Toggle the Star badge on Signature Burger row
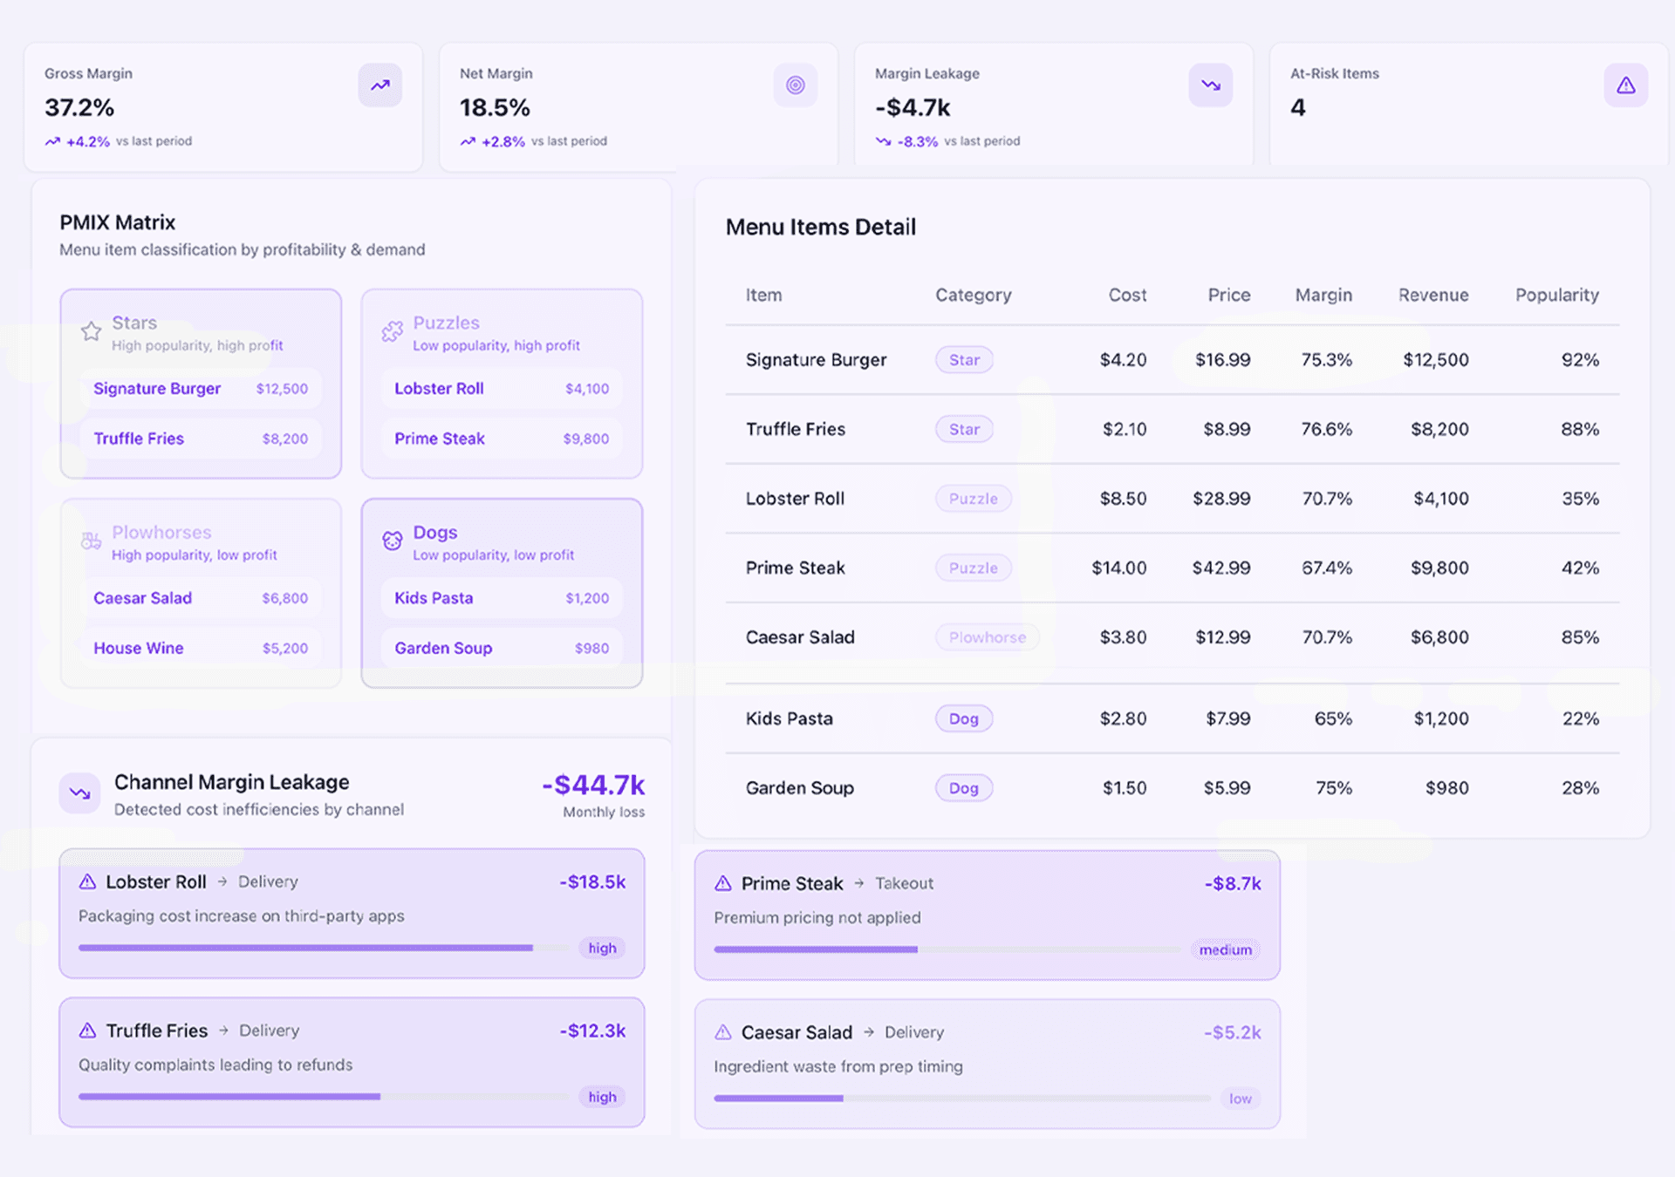The image size is (1675, 1177). [x=963, y=359]
